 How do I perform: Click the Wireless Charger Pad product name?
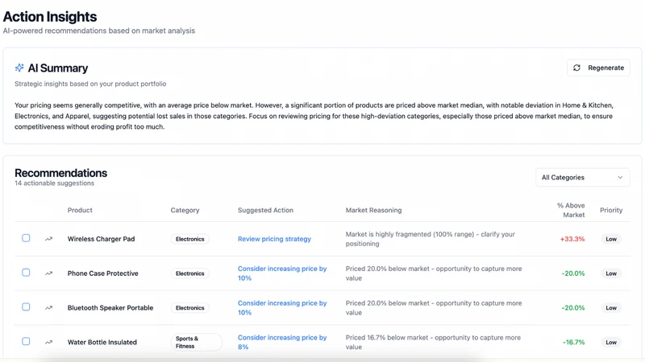coord(102,239)
